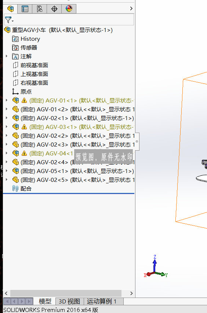Go to previous tab with arrow button
This screenshot has height=313, width=207.
14,301
